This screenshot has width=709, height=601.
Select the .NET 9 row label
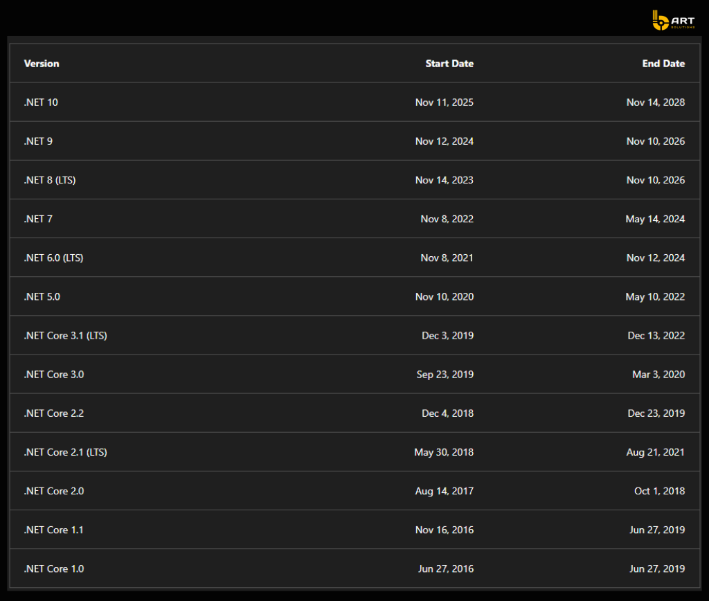point(38,141)
